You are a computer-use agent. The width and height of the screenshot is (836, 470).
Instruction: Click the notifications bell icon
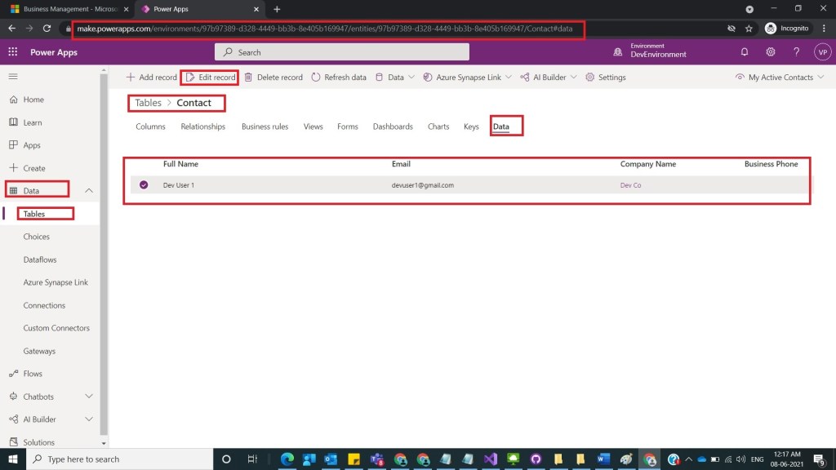click(x=745, y=52)
